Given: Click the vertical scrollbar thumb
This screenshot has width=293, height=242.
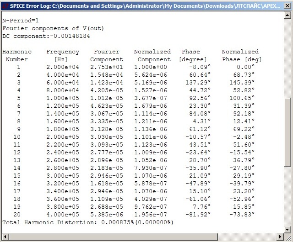Looking at the screenshot, I should click(x=287, y=132).
